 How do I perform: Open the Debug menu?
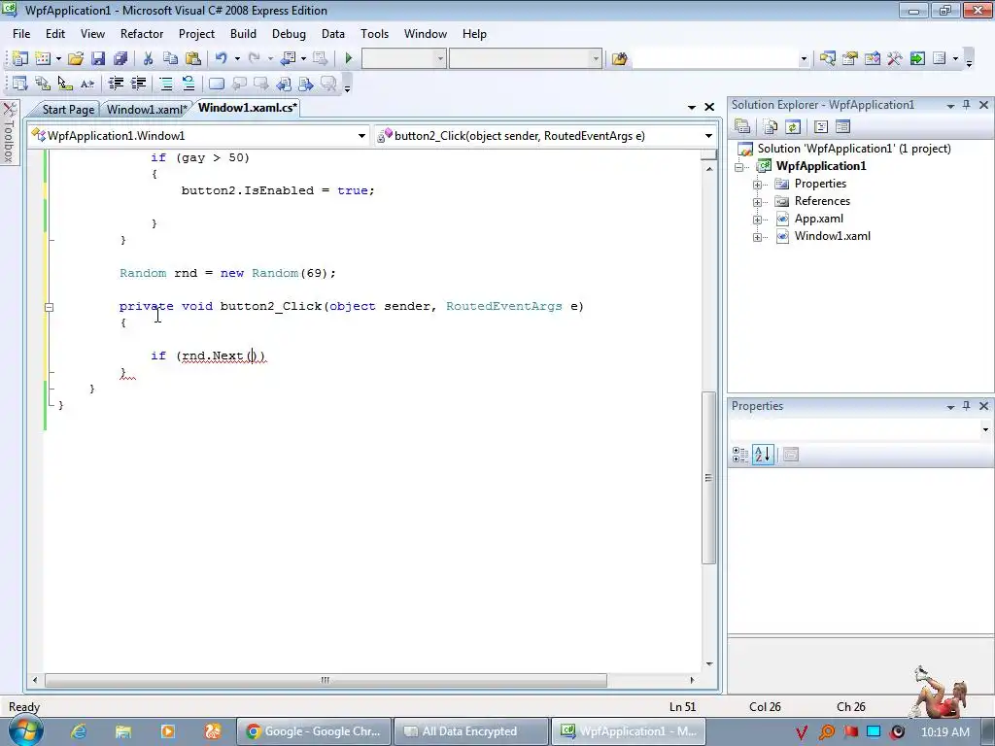click(x=289, y=34)
